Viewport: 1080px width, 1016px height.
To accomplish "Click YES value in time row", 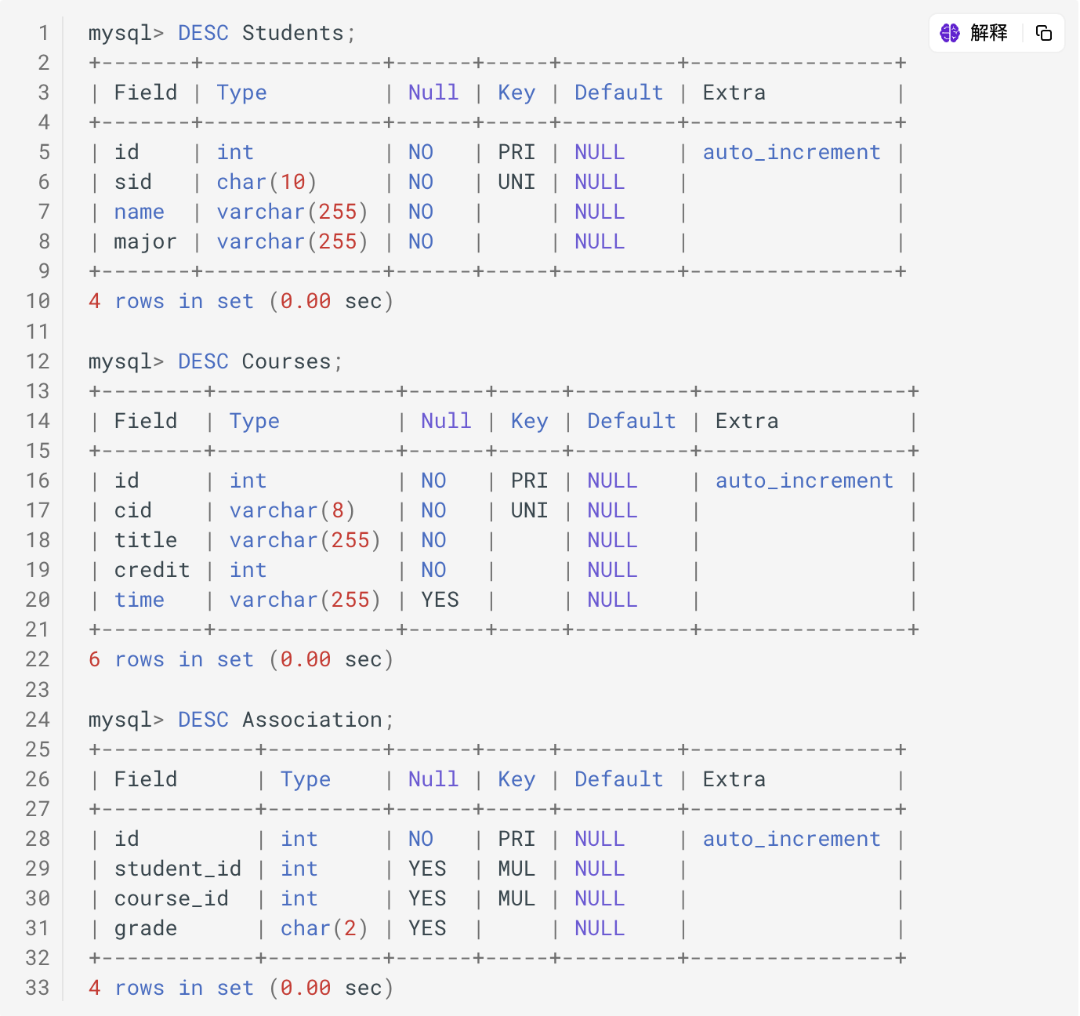I will tap(440, 600).
